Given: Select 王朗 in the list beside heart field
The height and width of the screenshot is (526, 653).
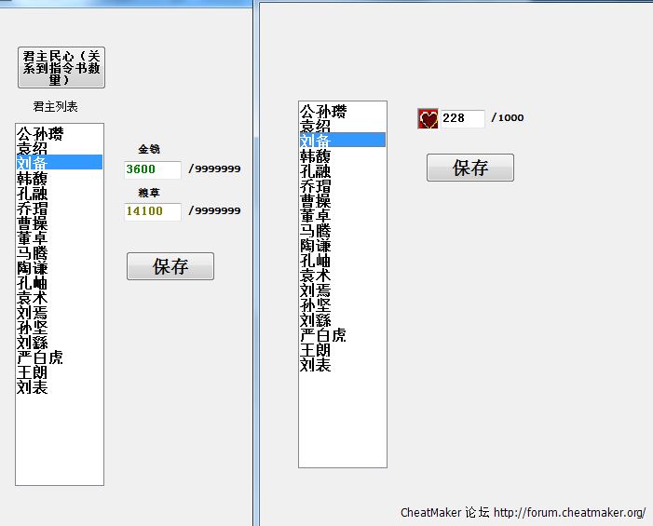Looking at the screenshot, I should [x=316, y=350].
